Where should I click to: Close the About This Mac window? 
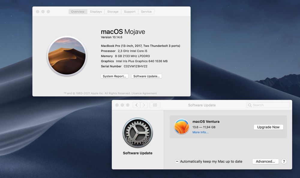[37, 12]
